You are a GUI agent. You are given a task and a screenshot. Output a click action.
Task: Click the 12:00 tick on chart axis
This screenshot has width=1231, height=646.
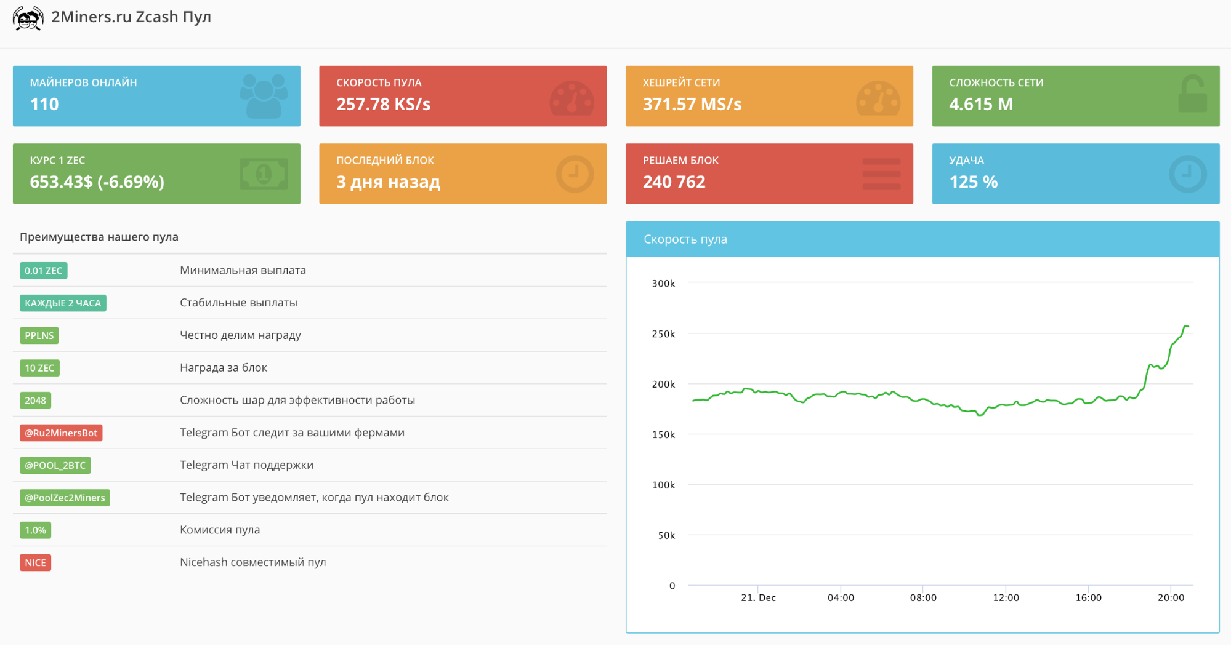pos(1006,597)
